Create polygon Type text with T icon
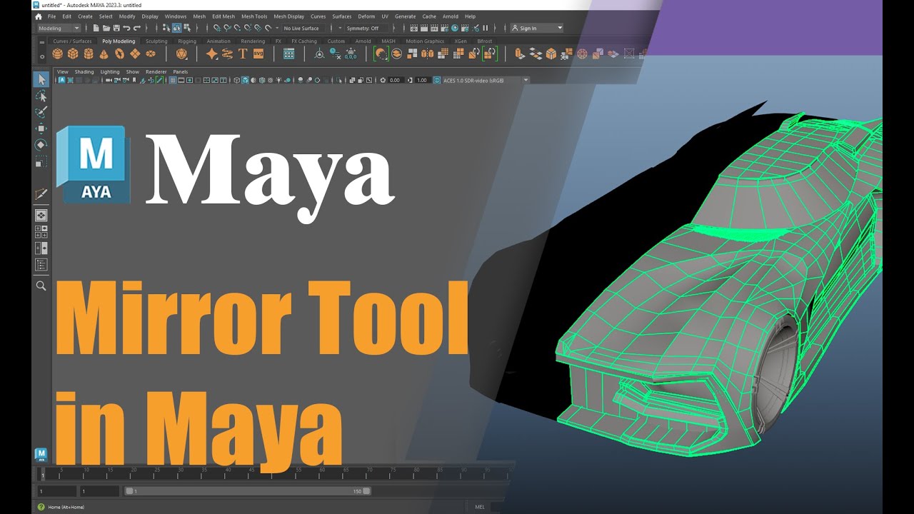The height and width of the screenshot is (514, 914). (243, 54)
